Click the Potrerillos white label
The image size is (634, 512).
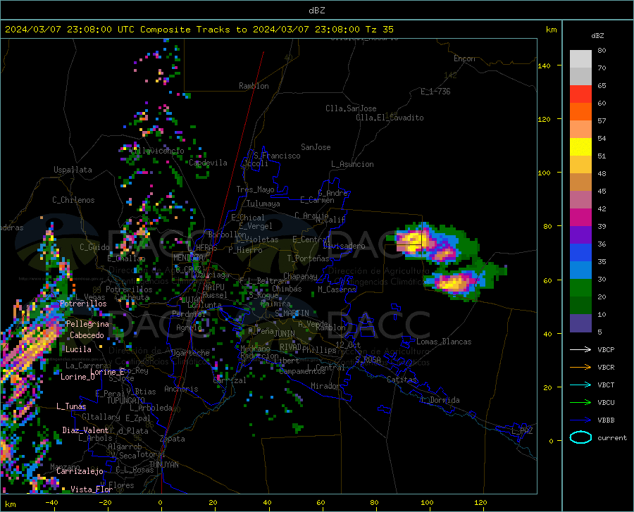[83, 304]
